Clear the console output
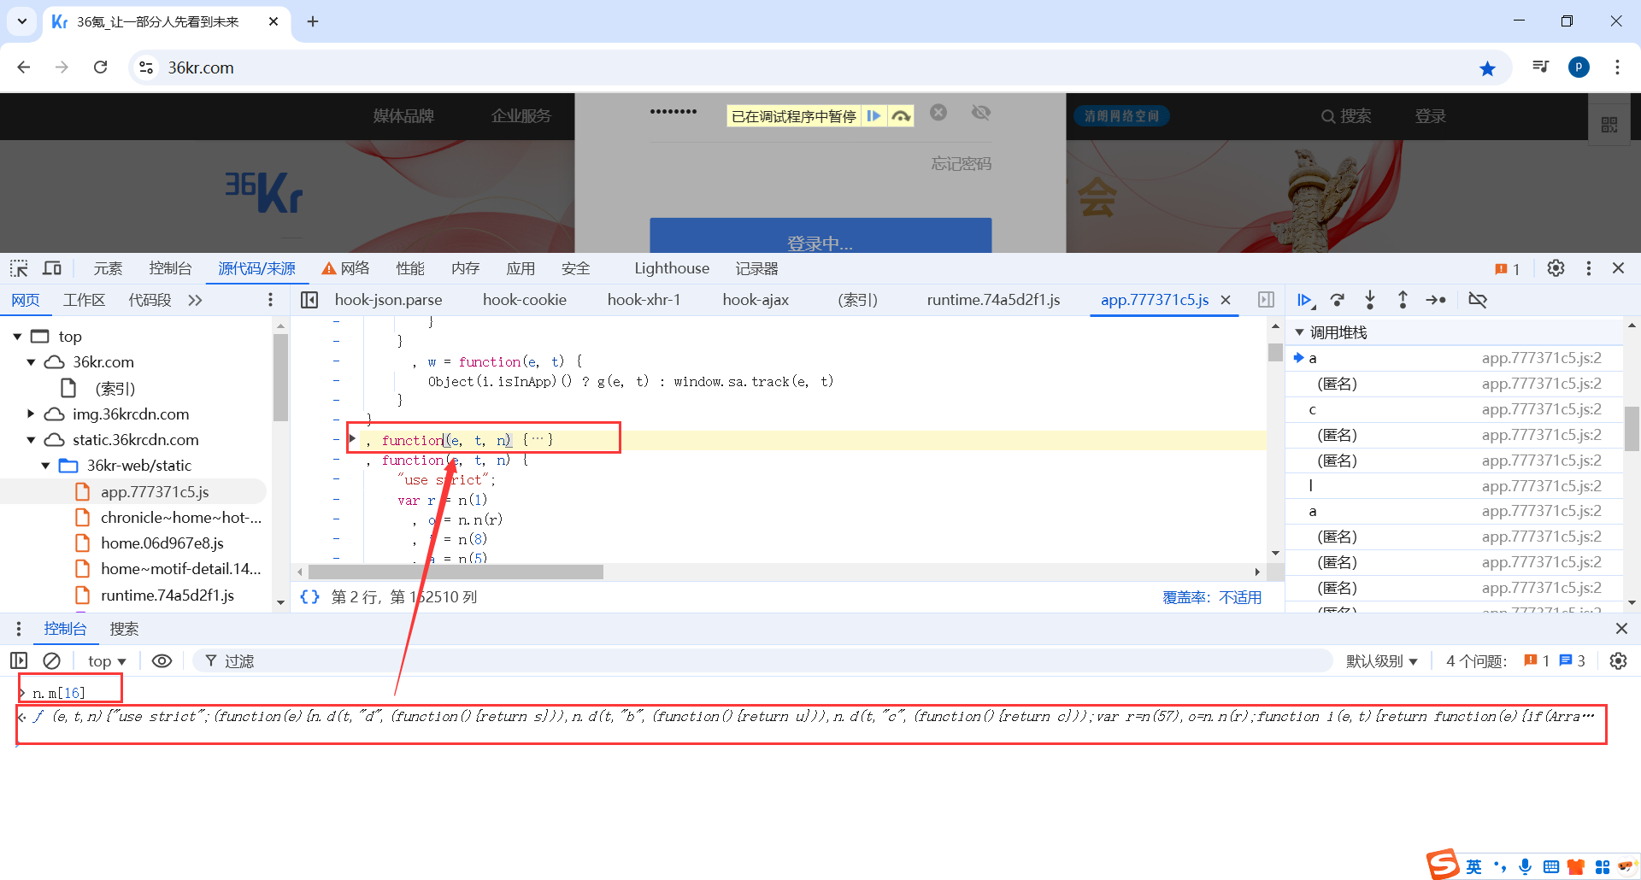This screenshot has width=1641, height=880. [x=51, y=660]
